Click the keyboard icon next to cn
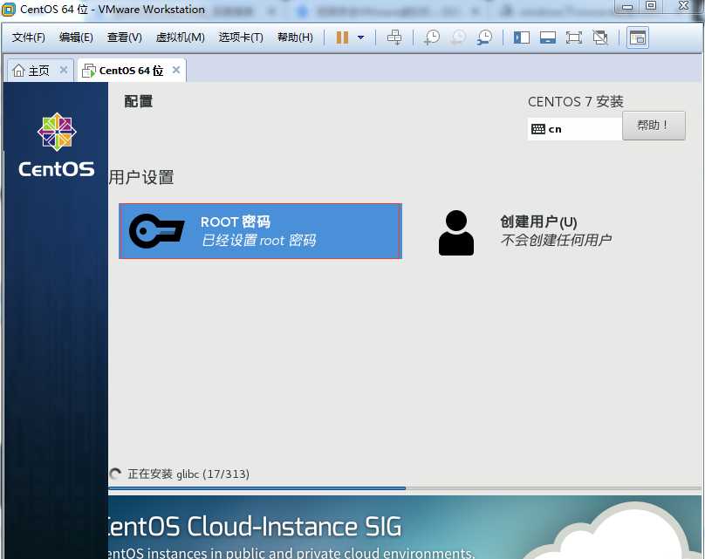 pyautogui.click(x=537, y=129)
